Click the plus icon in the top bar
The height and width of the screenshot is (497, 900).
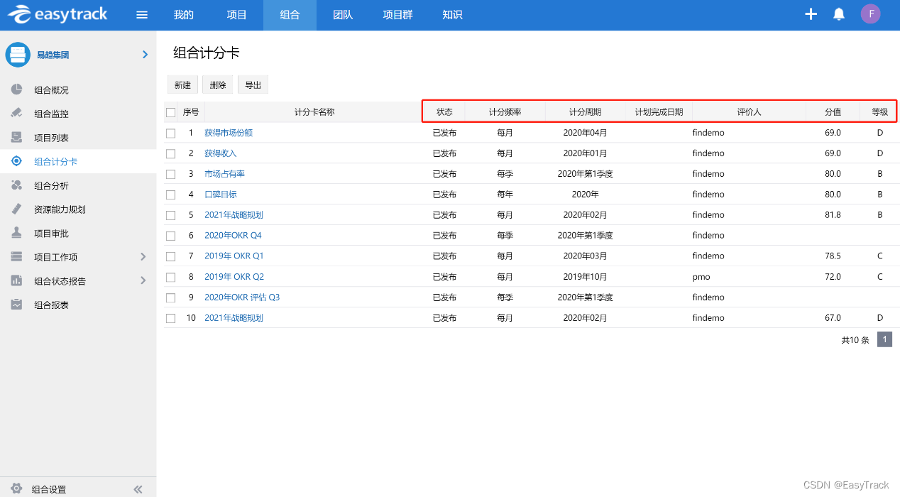point(811,13)
